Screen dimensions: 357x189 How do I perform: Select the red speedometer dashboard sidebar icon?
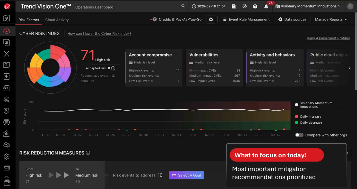(x=7, y=31)
